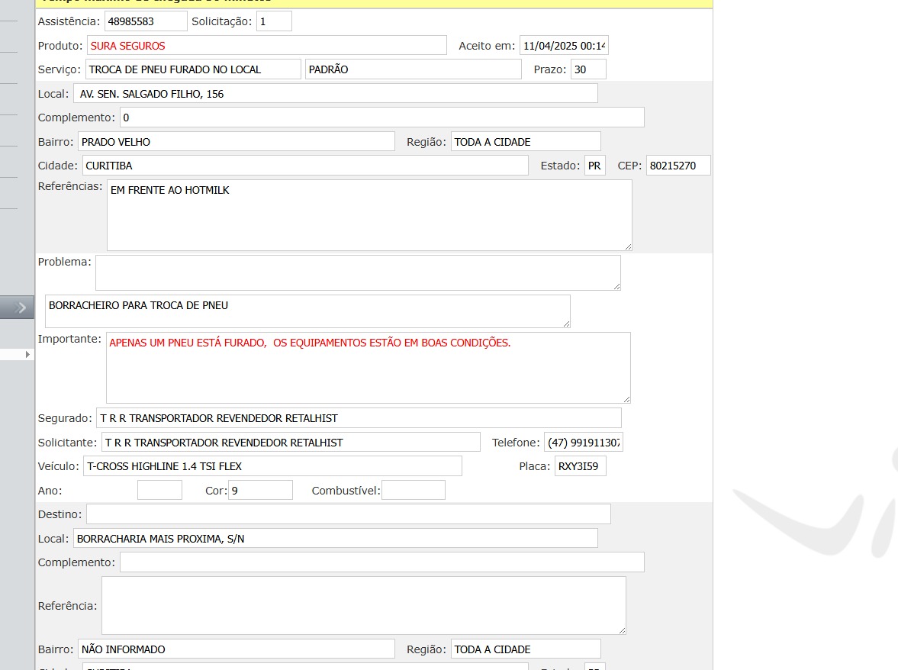This screenshot has height=670, width=898.
Task: Click the Aceito em date field
Action: pyautogui.click(x=564, y=45)
